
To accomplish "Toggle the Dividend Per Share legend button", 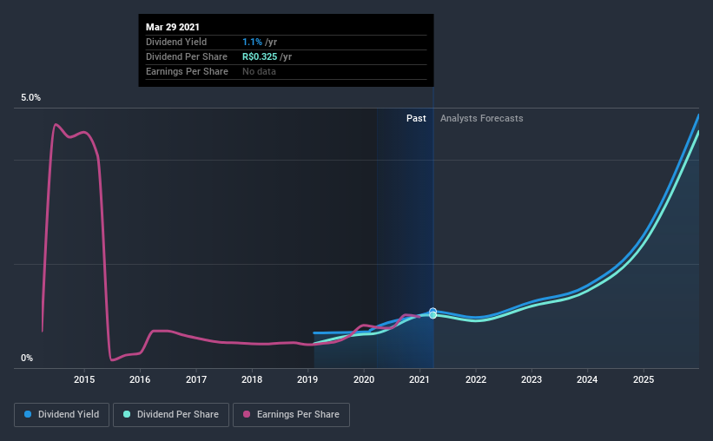I will pyautogui.click(x=171, y=415).
